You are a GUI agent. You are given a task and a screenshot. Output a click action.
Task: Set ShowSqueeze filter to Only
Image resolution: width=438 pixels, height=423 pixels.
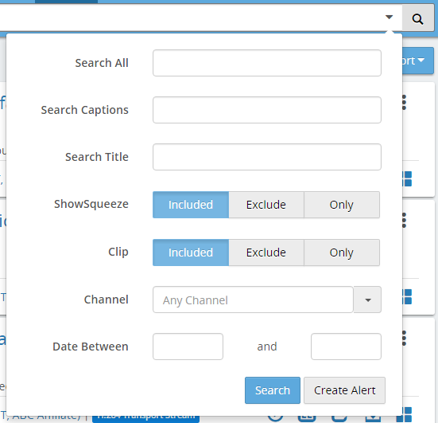(x=342, y=205)
